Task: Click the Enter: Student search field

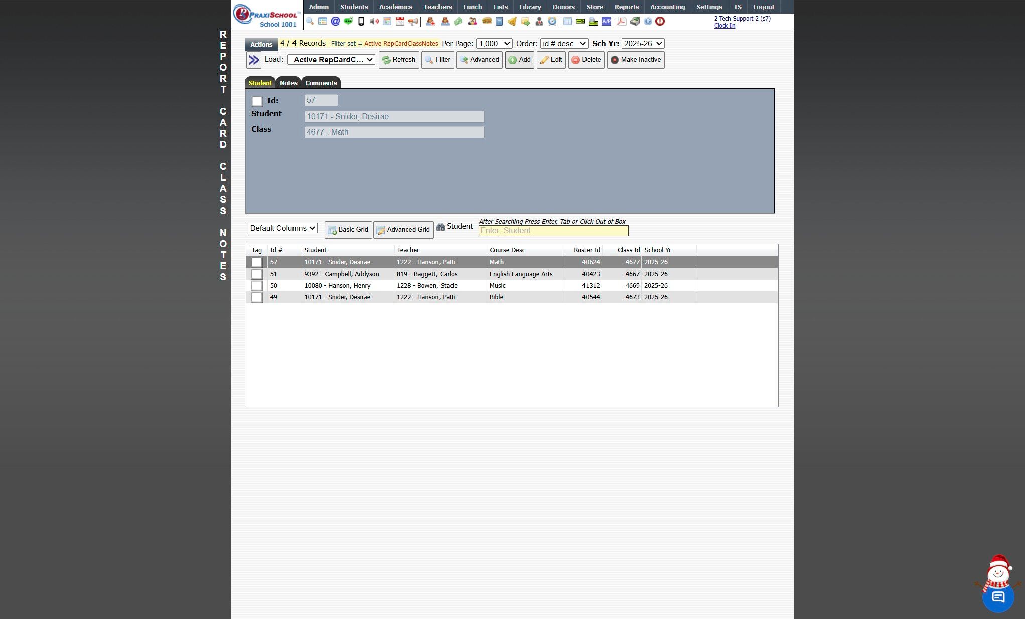Action: click(553, 231)
